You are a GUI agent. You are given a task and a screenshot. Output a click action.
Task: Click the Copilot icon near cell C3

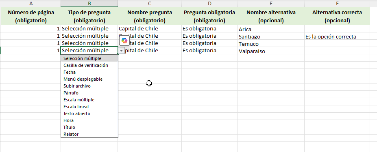point(124,41)
